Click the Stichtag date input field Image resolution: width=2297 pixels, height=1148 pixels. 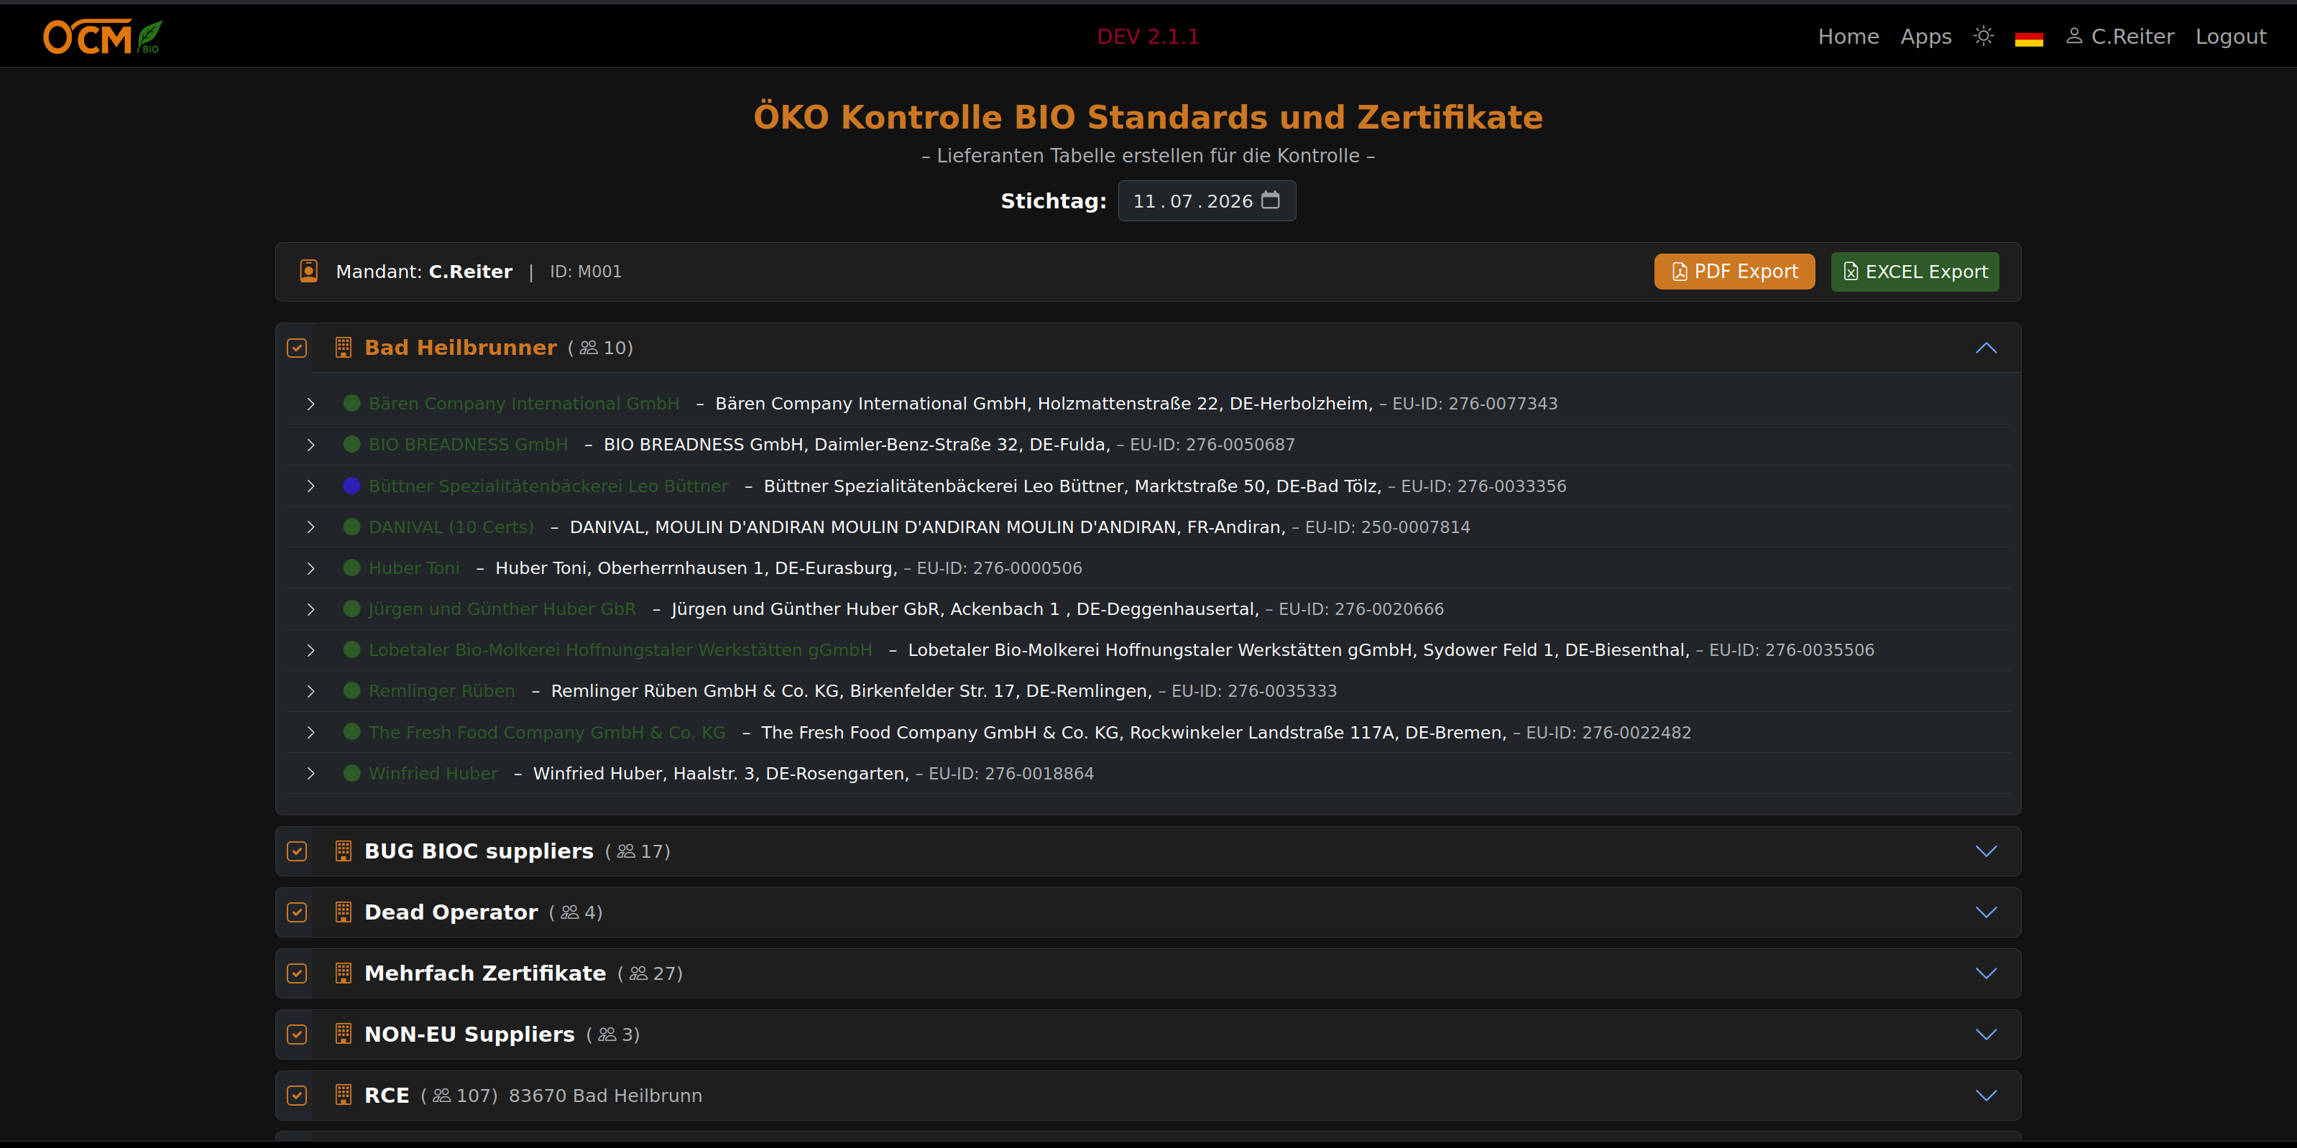[x=1207, y=200]
